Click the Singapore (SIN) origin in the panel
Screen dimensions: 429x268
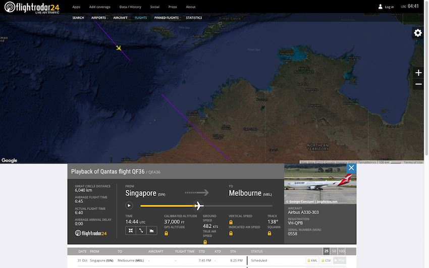[x=145, y=193]
